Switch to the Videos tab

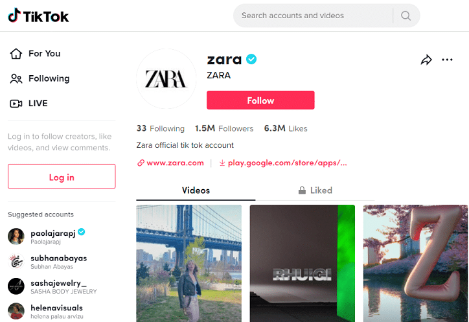click(196, 190)
